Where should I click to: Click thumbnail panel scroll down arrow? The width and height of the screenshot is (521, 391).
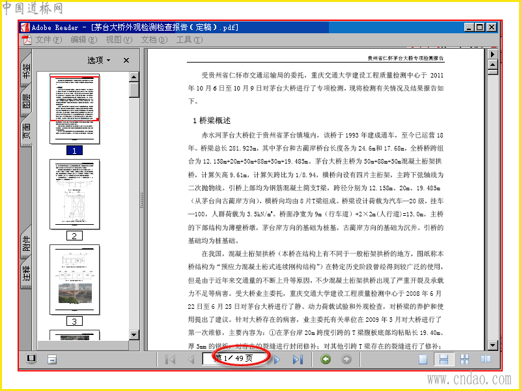(x=134, y=334)
